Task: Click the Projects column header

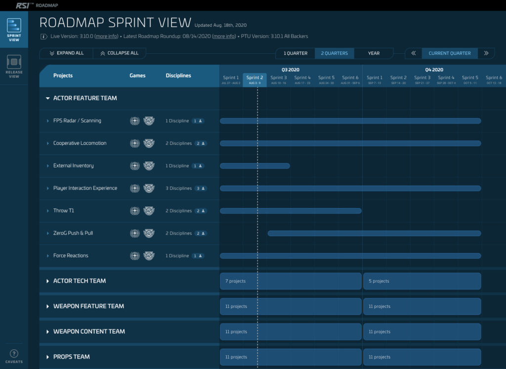Action: click(63, 76)
